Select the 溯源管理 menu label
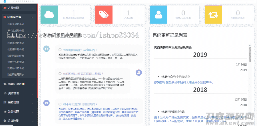Screen dimensions: 257x126 click(x=14, y=93)
